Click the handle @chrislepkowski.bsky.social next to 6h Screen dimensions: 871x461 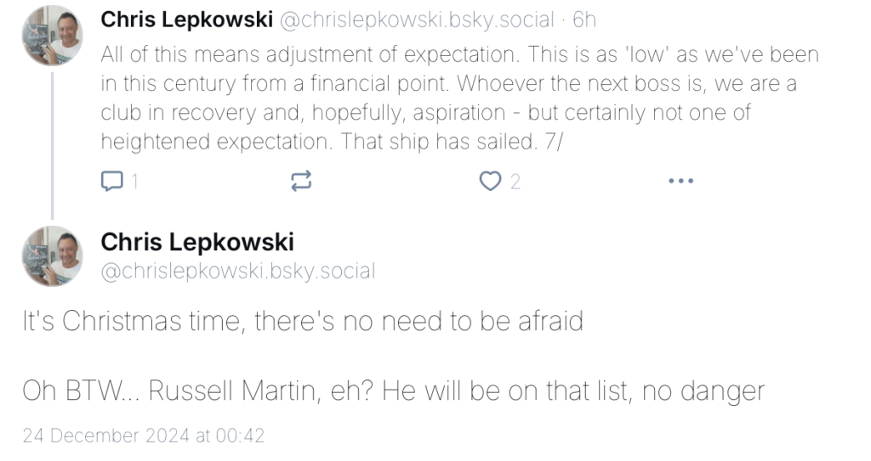point(417,20)
